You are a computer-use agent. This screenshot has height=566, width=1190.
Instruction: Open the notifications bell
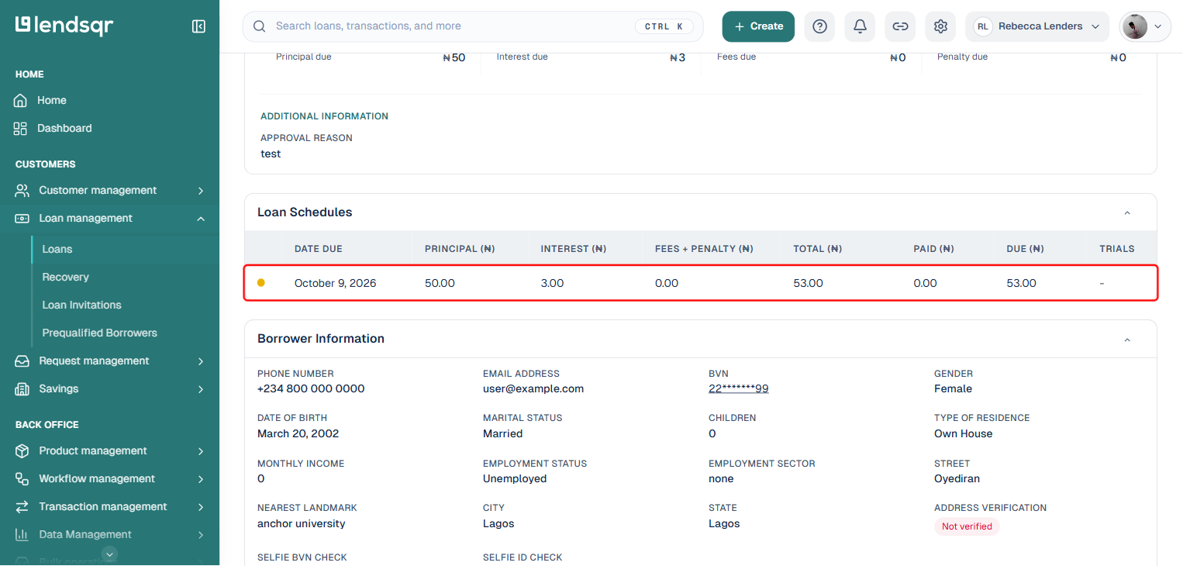(860, 26)
